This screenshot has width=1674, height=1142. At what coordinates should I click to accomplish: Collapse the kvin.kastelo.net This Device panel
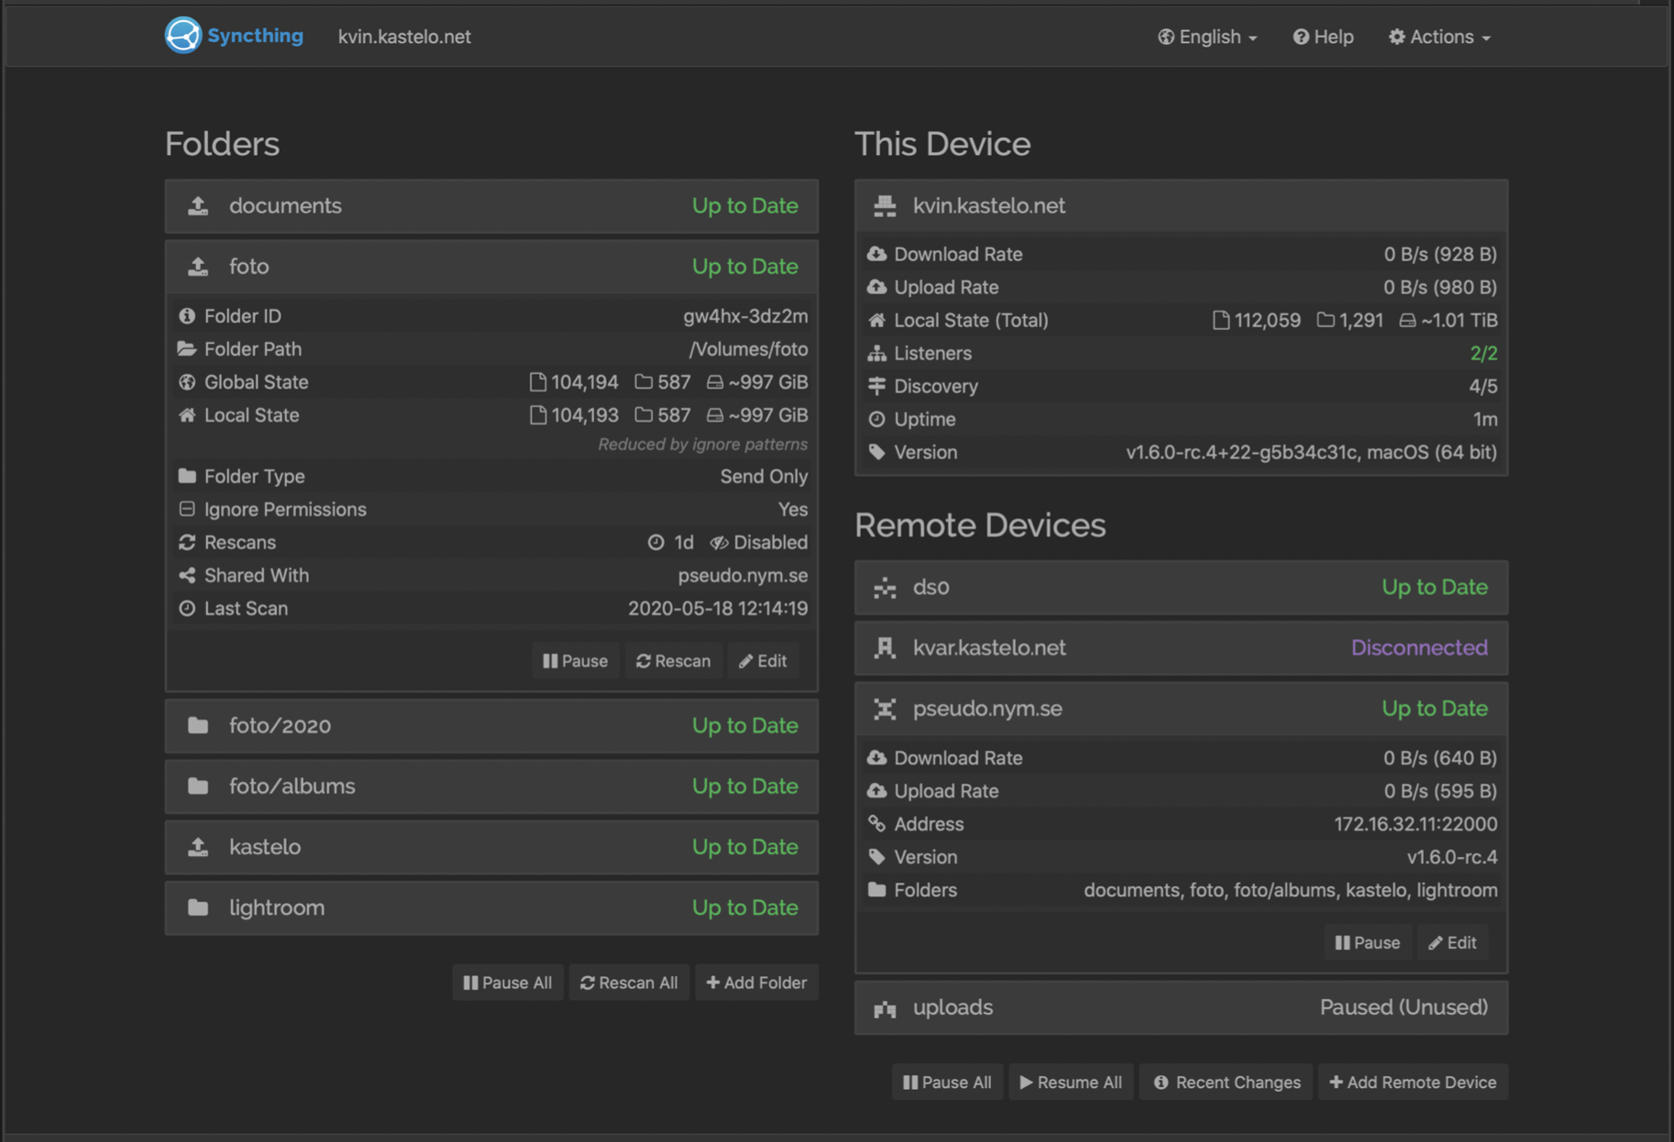1181,205
